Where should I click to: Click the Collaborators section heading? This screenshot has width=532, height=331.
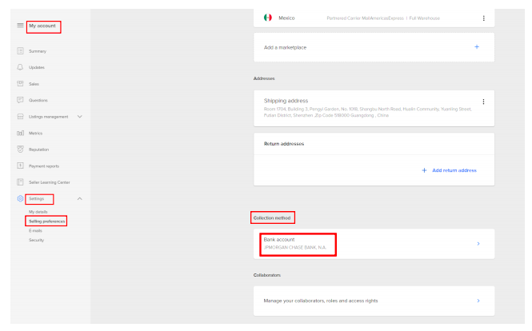pyautogui.click(x=267, y=275)
